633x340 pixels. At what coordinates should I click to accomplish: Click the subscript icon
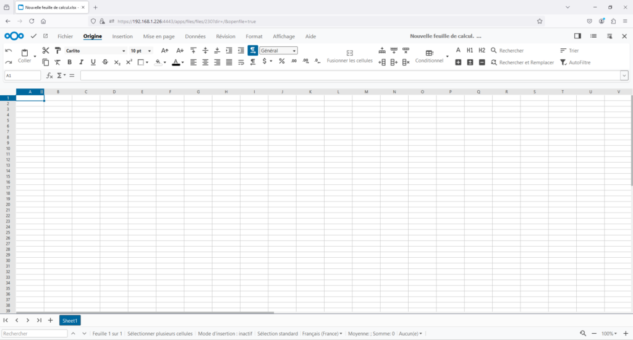click(117, 62)
